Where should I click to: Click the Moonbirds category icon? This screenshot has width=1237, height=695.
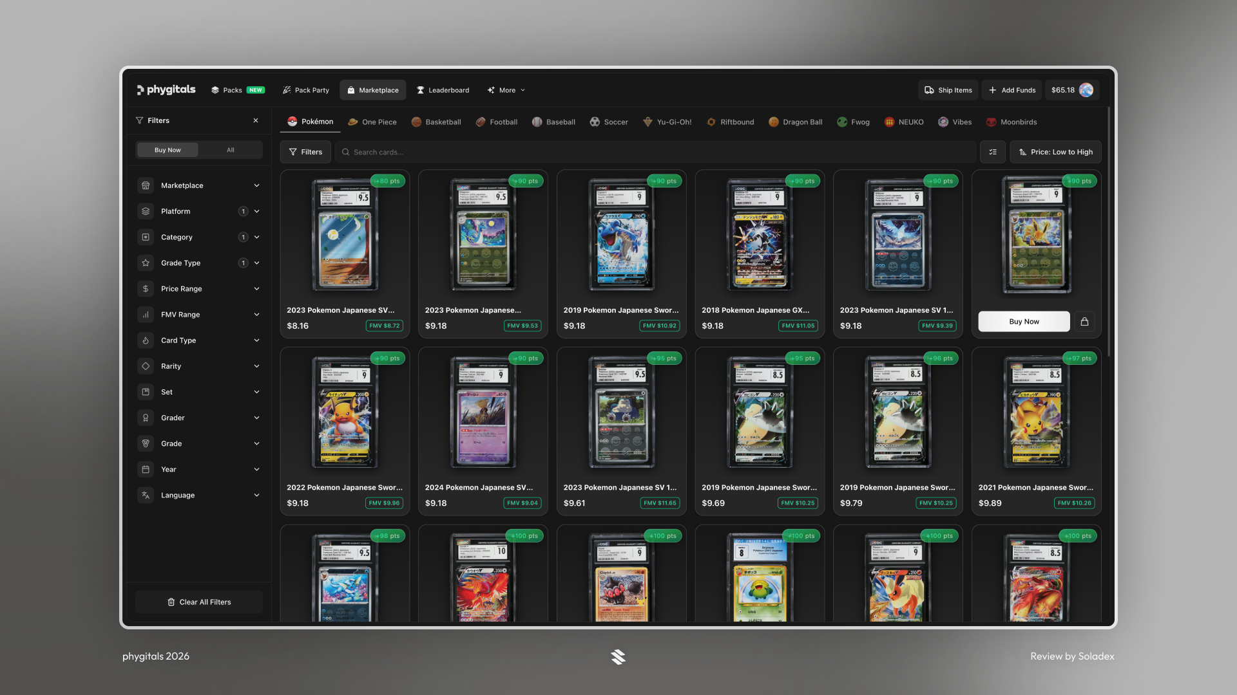[991, 122]
